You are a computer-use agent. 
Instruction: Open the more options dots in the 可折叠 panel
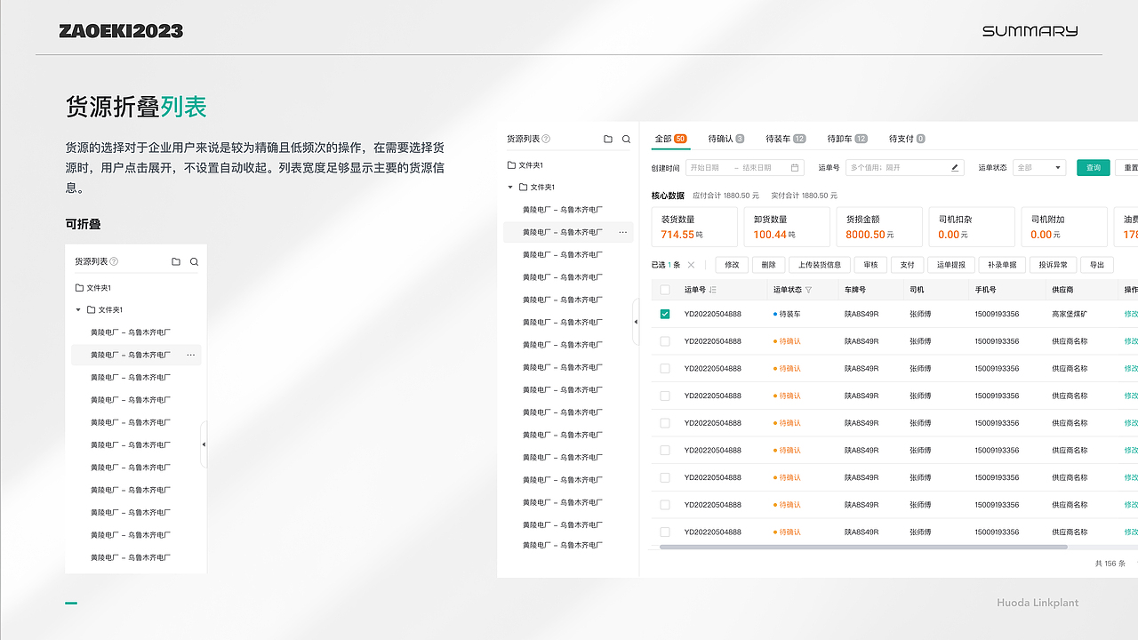190,355
